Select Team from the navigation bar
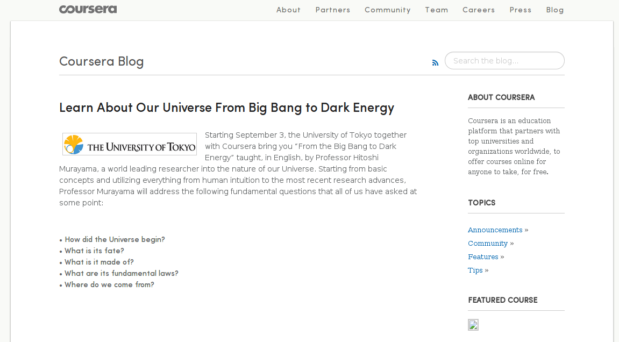The width and height of the screenshot is (619, 342). pos(436,10)
